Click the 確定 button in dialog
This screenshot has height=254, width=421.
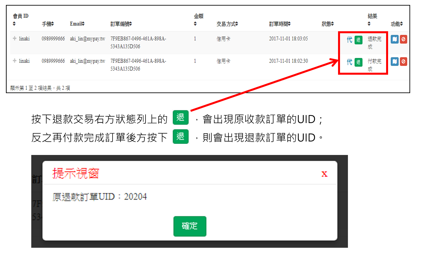click(x=190, y=226)
